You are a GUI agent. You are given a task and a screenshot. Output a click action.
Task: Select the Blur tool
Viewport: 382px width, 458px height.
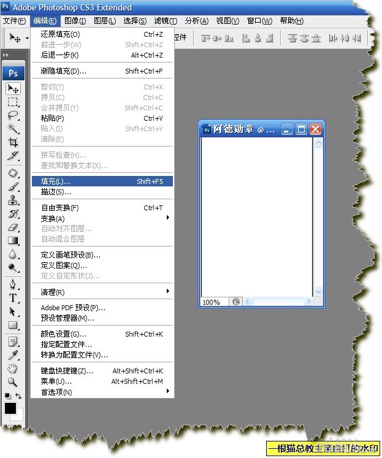point(13,254)
